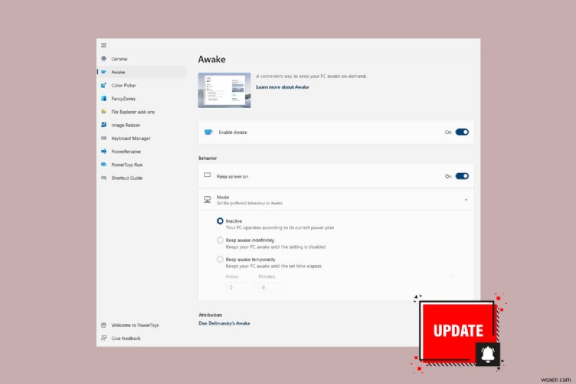Collapse the Mode section chevron

(x=466, y=200)
